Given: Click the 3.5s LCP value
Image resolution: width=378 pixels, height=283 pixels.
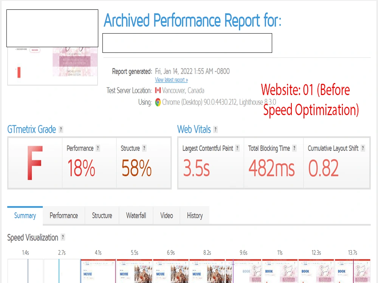Looking at the screenshot, I should [x=196, y=168].
